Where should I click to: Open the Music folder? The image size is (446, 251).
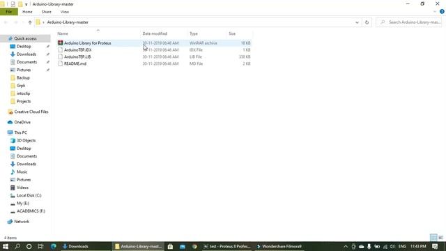pyautogui.click(x=22, y=172)
